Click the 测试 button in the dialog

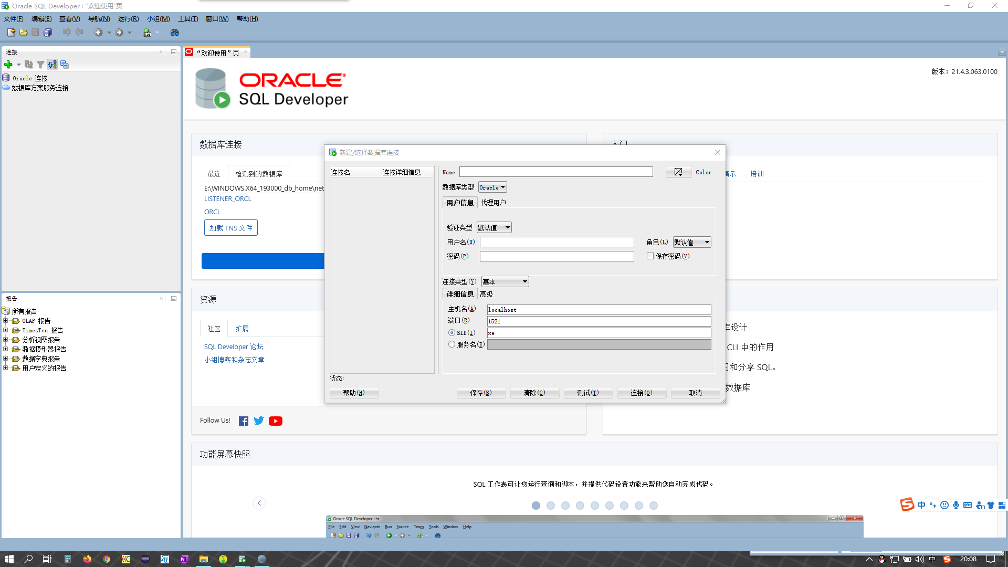pyautogui.click(x=588, y=393)
